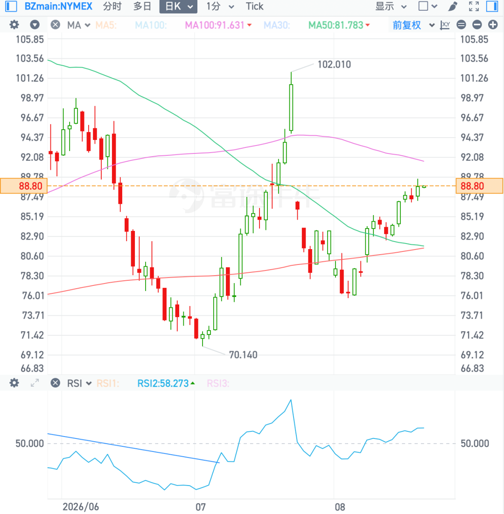Open the 日K period dropdown

pyautogui.click(x=178, y=7)
